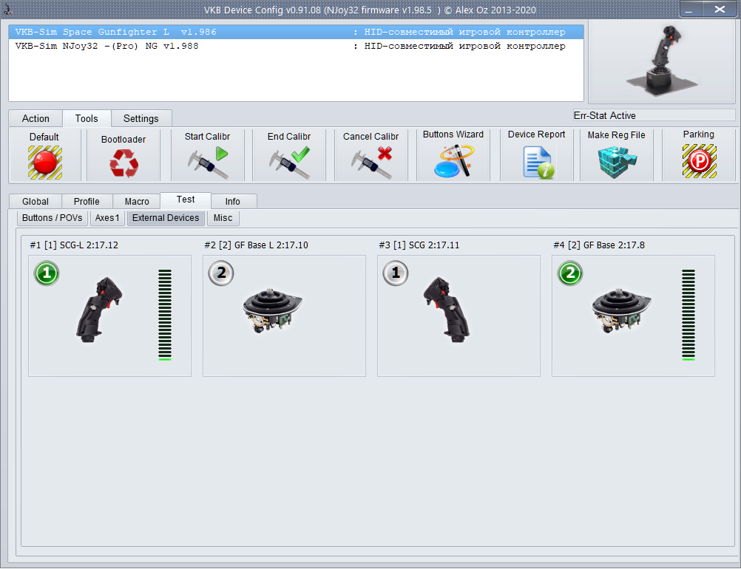Select VKB-Sim Space Gunfighter L device row
Screen dimensions: 741x569
(x=297, y=32)
